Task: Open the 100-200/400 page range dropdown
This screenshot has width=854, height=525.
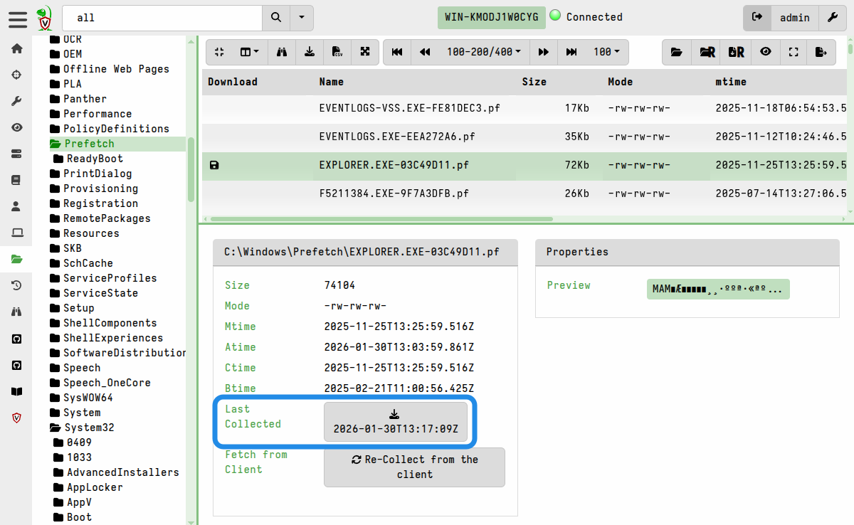Action: coord(483,52)
